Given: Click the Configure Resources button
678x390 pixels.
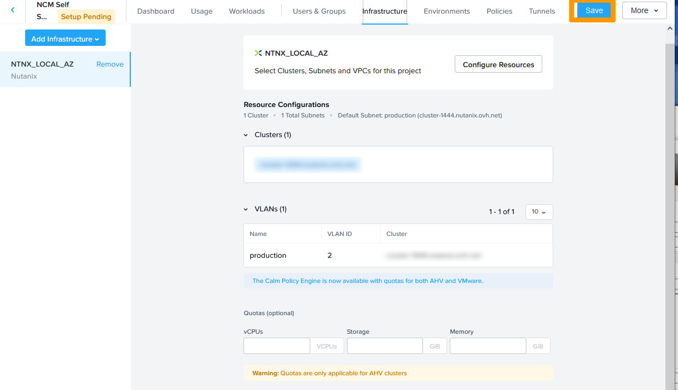Looking at the screenshot, I should [498, 64].
